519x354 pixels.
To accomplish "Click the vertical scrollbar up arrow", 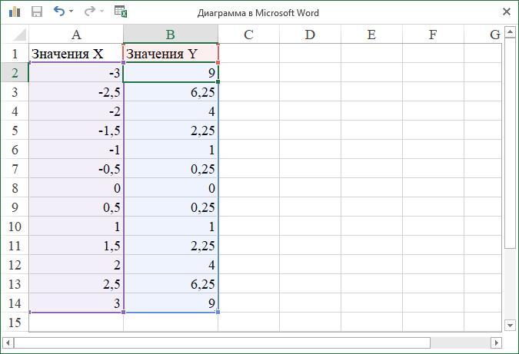I will 510,32.
